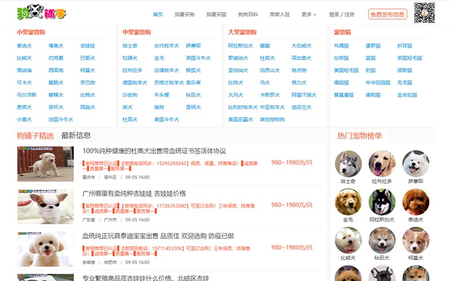Select 美国斗牛犬 under medium dogs
Image resolution: width=451 pixels, height=281 pixels.
point(166,119)
